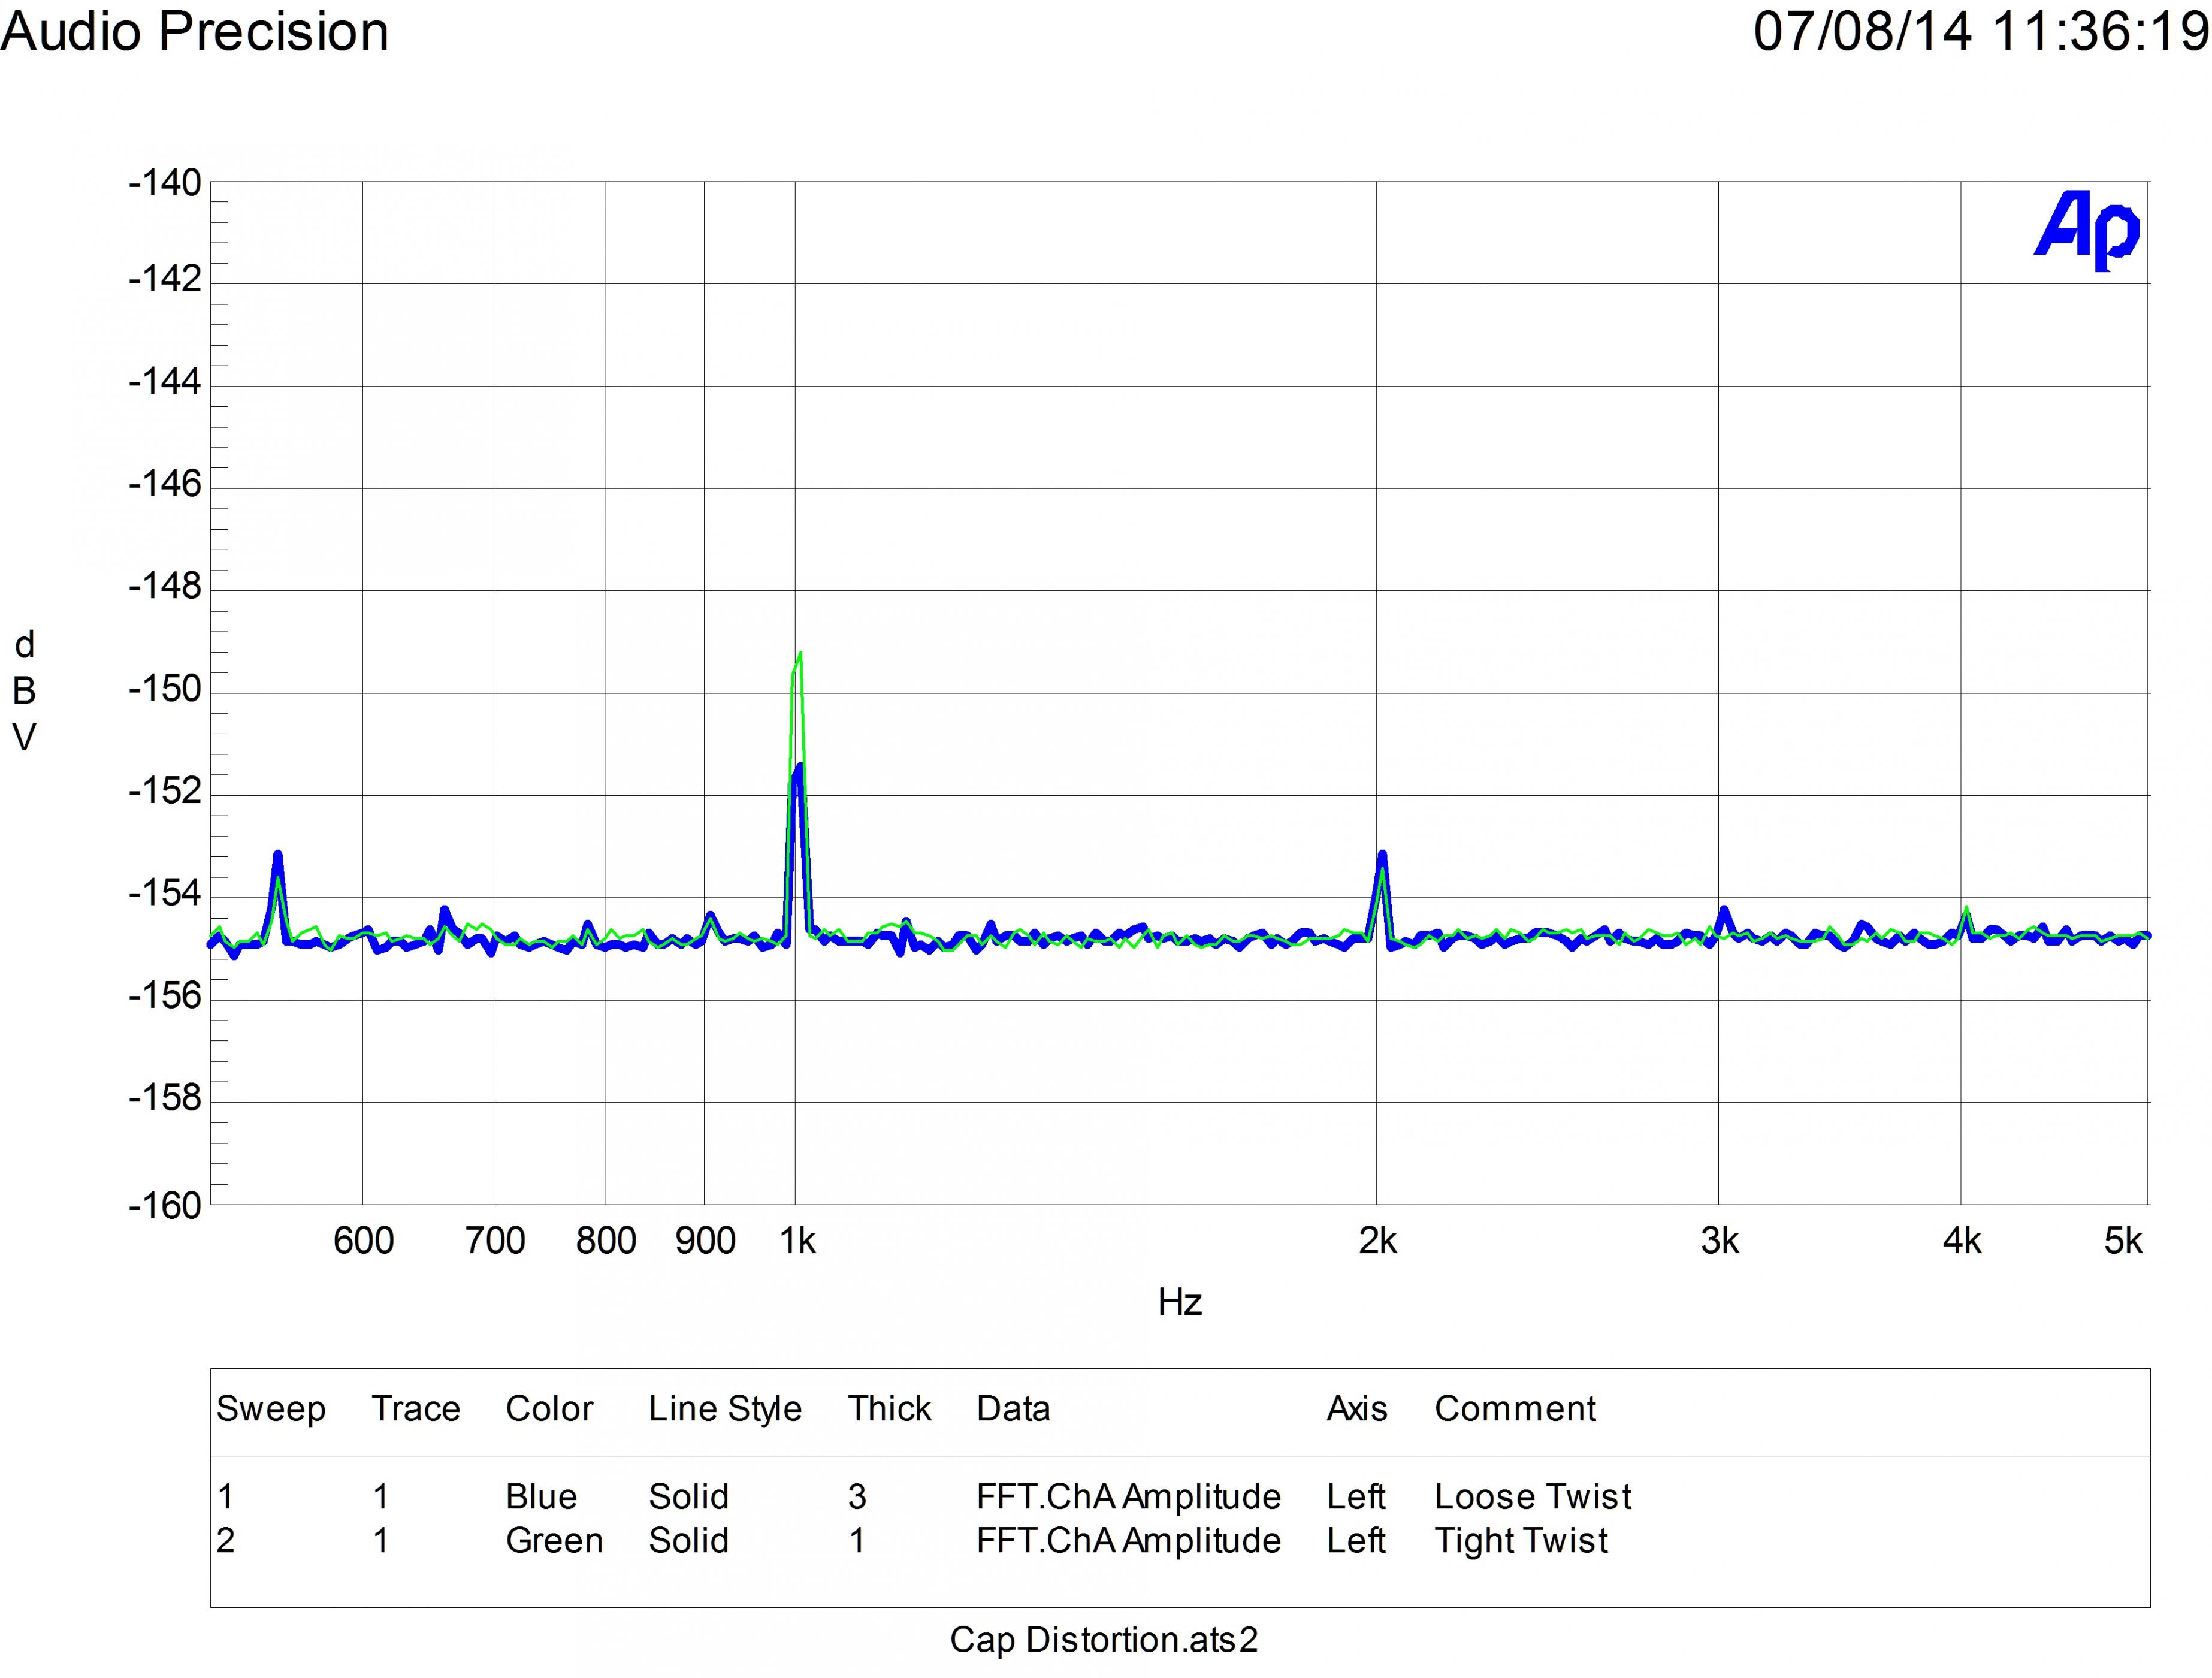Click the 'Sweep' column header

(x=271, y=1409)
